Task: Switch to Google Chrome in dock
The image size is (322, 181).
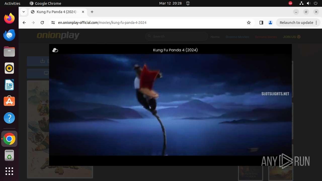Action: click(x=9, y=139)
